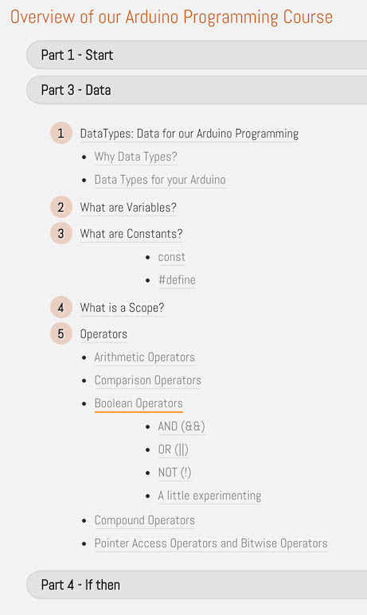
Task: Click the number 3 circle badge
Action: [61, 233]
